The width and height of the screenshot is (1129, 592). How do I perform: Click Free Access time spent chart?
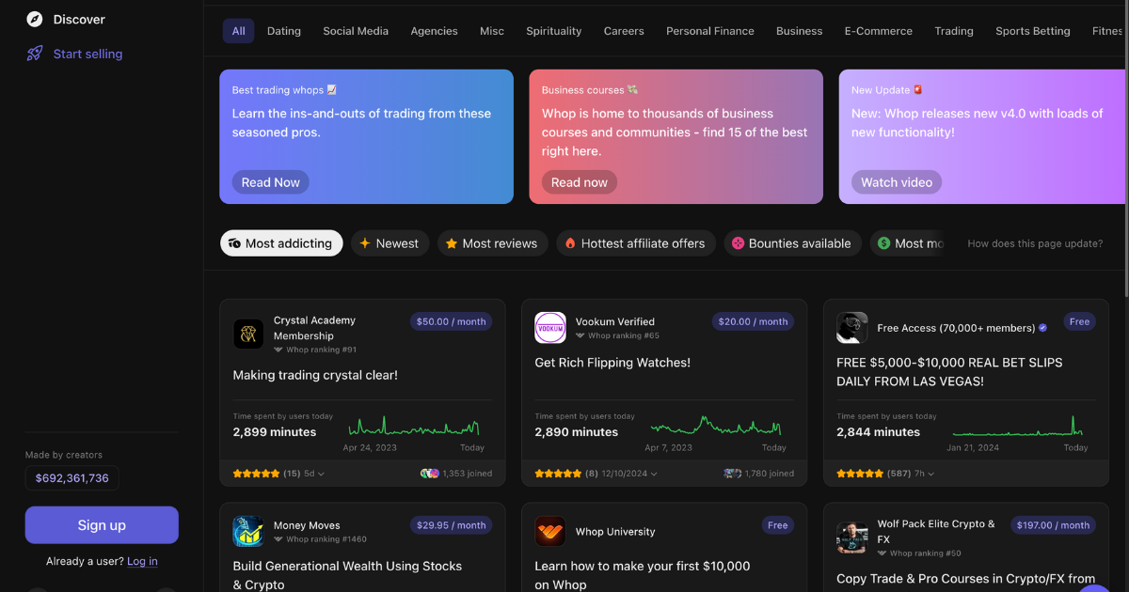pyautogui.click(x=1020, y=426)
